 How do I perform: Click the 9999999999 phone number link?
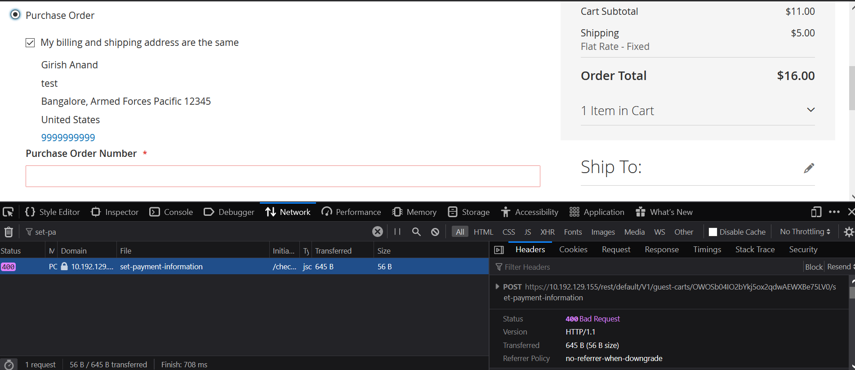[x=68, y=138]
